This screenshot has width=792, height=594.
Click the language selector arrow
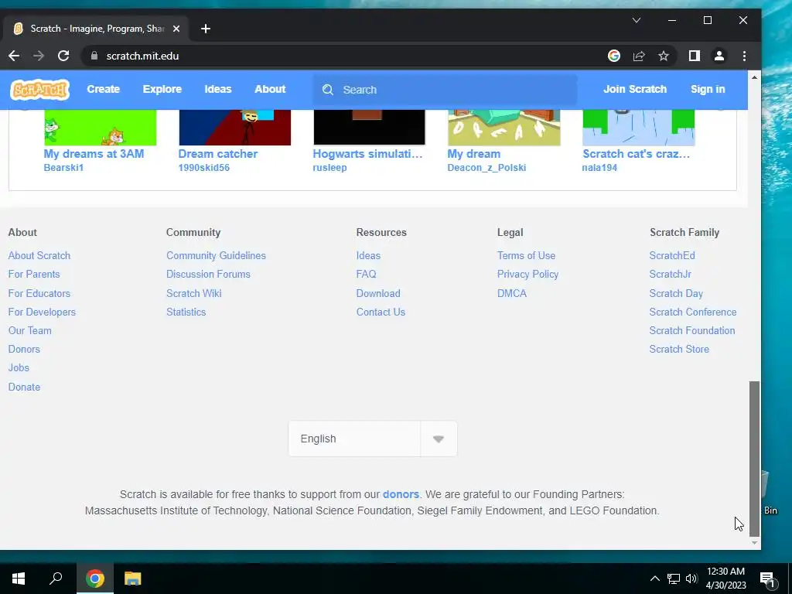tap(439, 439)
